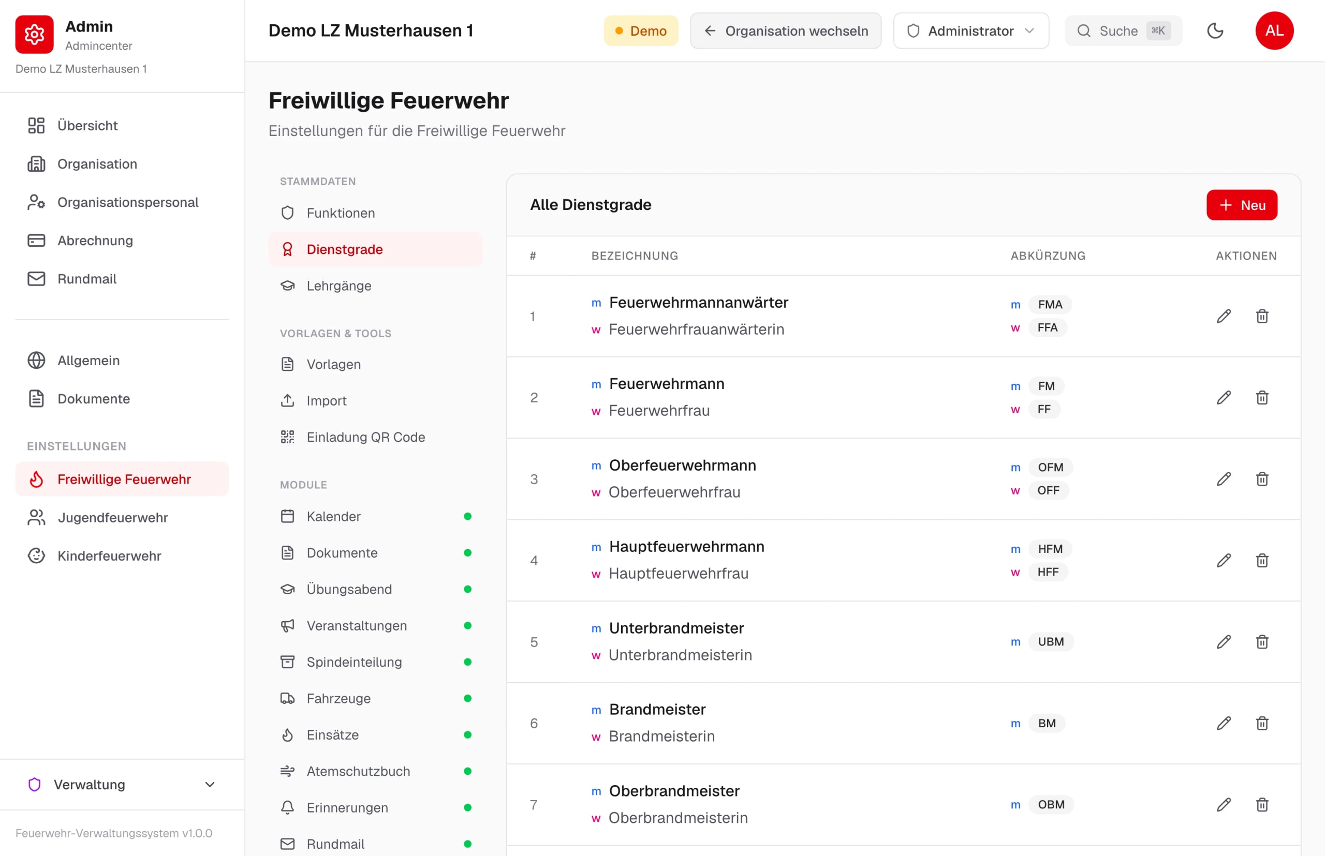Click the red Admin gear logo
1325x856 pixels.
pyautogui.click(x=35, y=35)
